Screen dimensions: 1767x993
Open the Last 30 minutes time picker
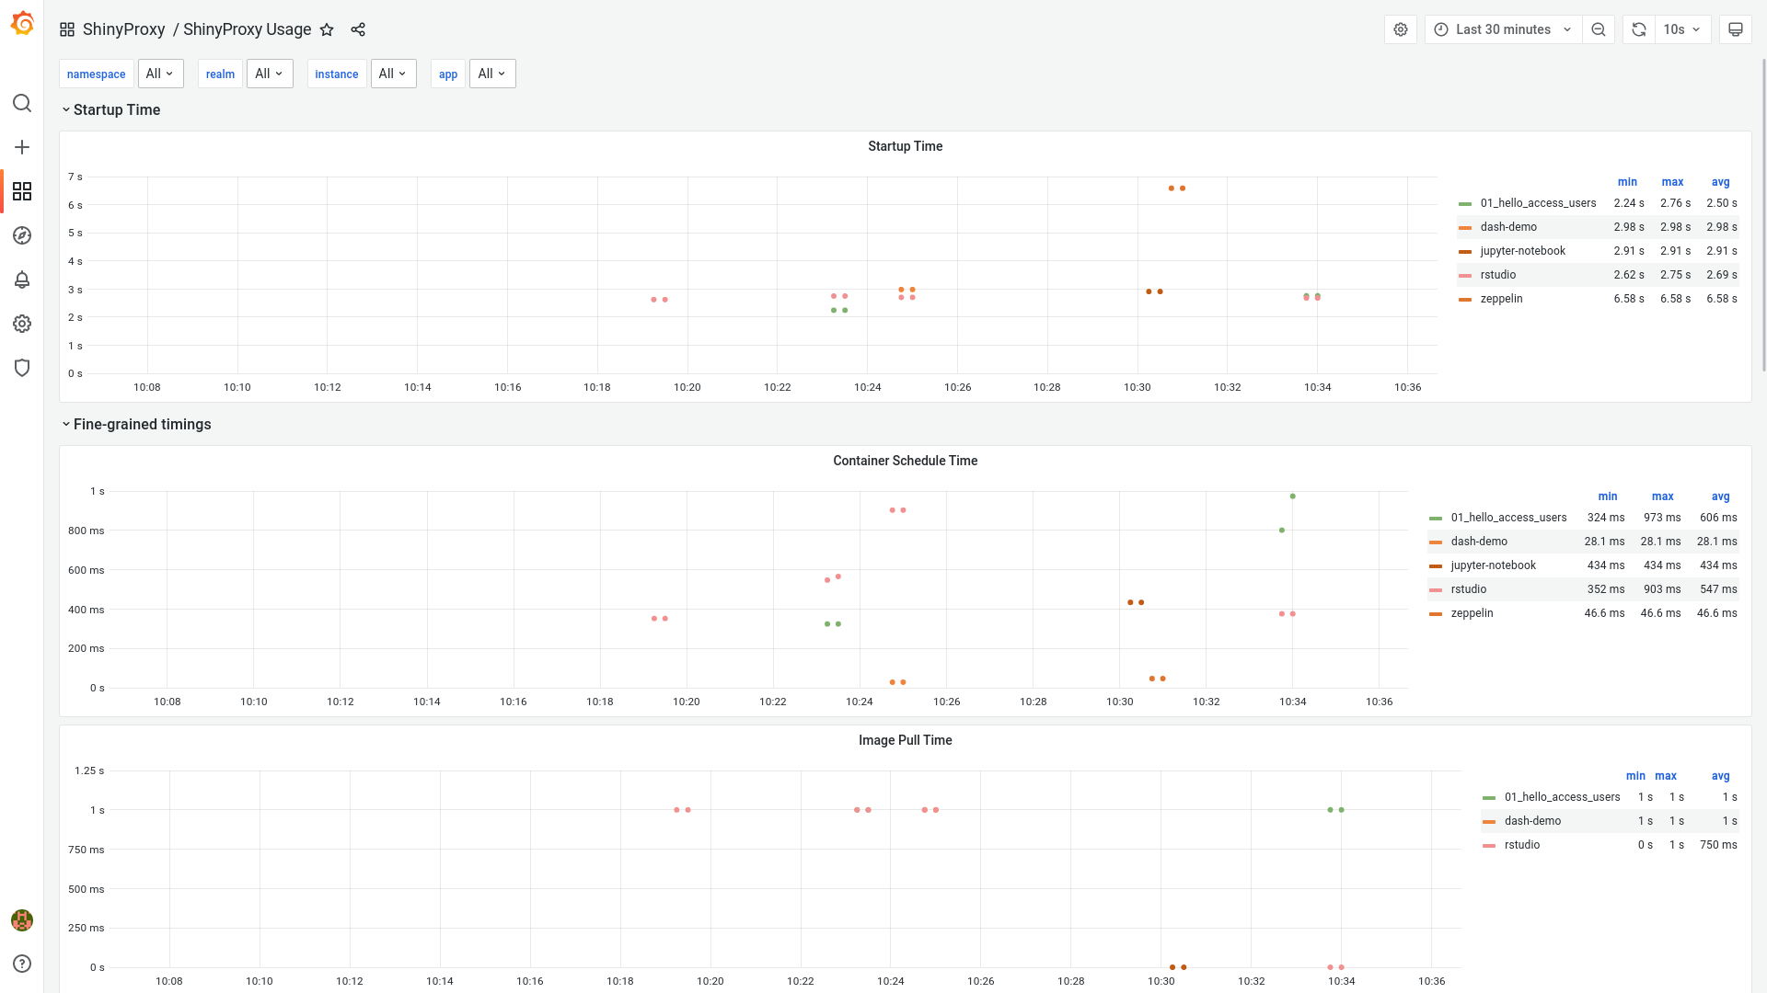[x=1503, y=29]
